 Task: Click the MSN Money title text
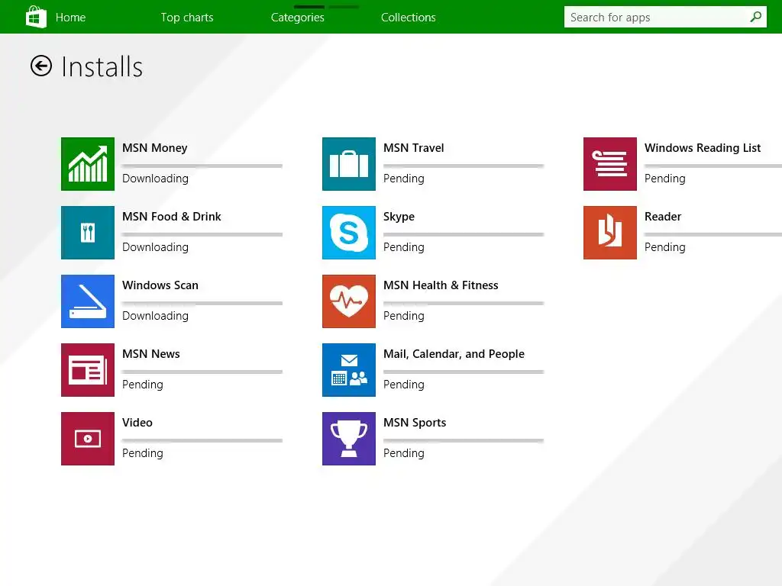tap(154, 148)
